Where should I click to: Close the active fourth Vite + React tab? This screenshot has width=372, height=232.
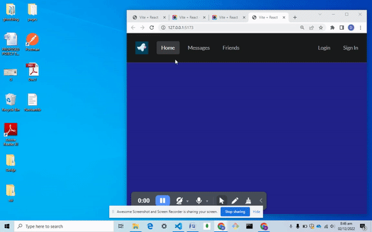coord(284,17)
